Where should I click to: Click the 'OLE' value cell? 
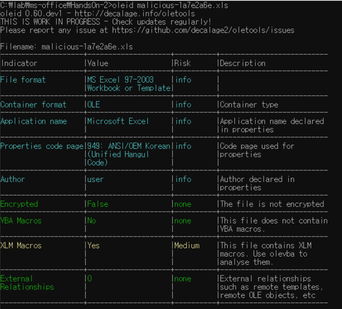coord(94,105)
